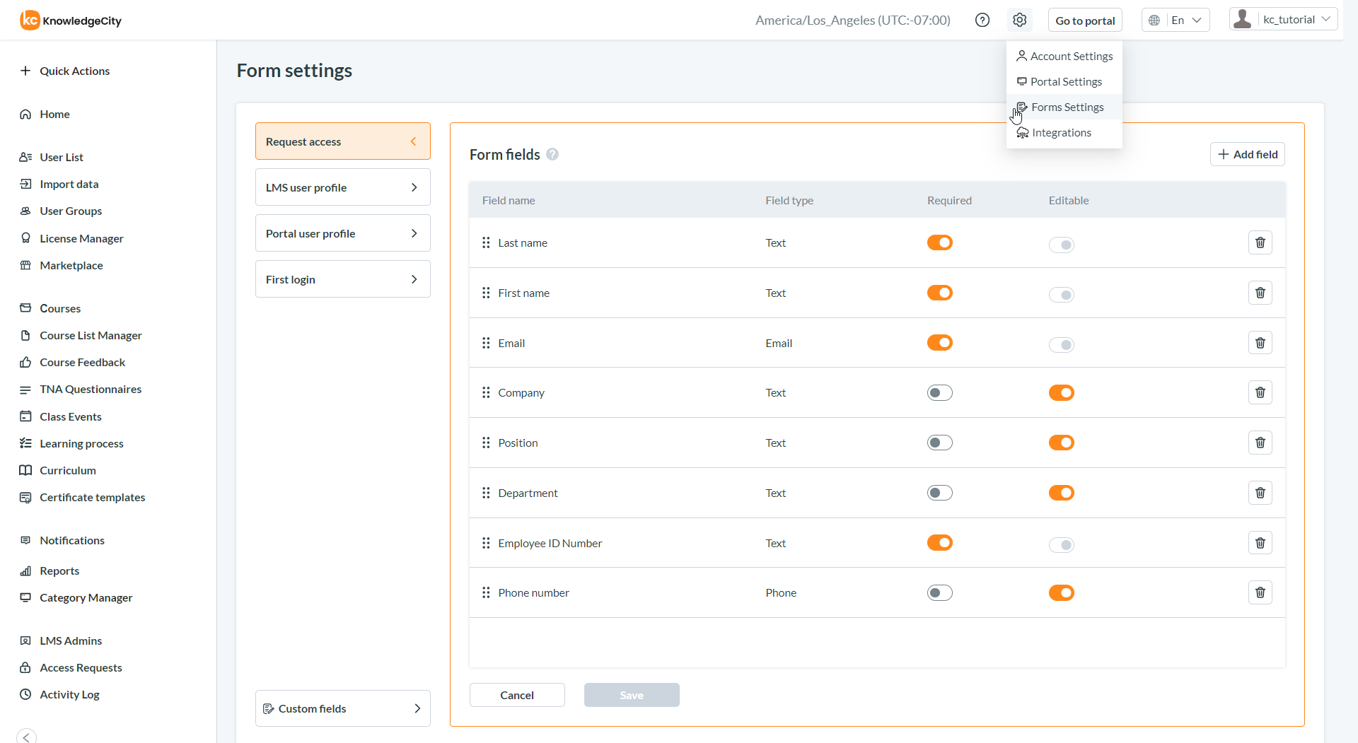
Task: Select Integrations from settings menu
Action: [x=1061, y=133]
